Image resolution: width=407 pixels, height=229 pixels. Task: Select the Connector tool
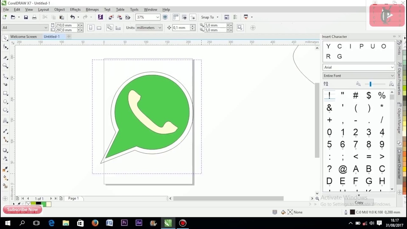pos(5,140)
